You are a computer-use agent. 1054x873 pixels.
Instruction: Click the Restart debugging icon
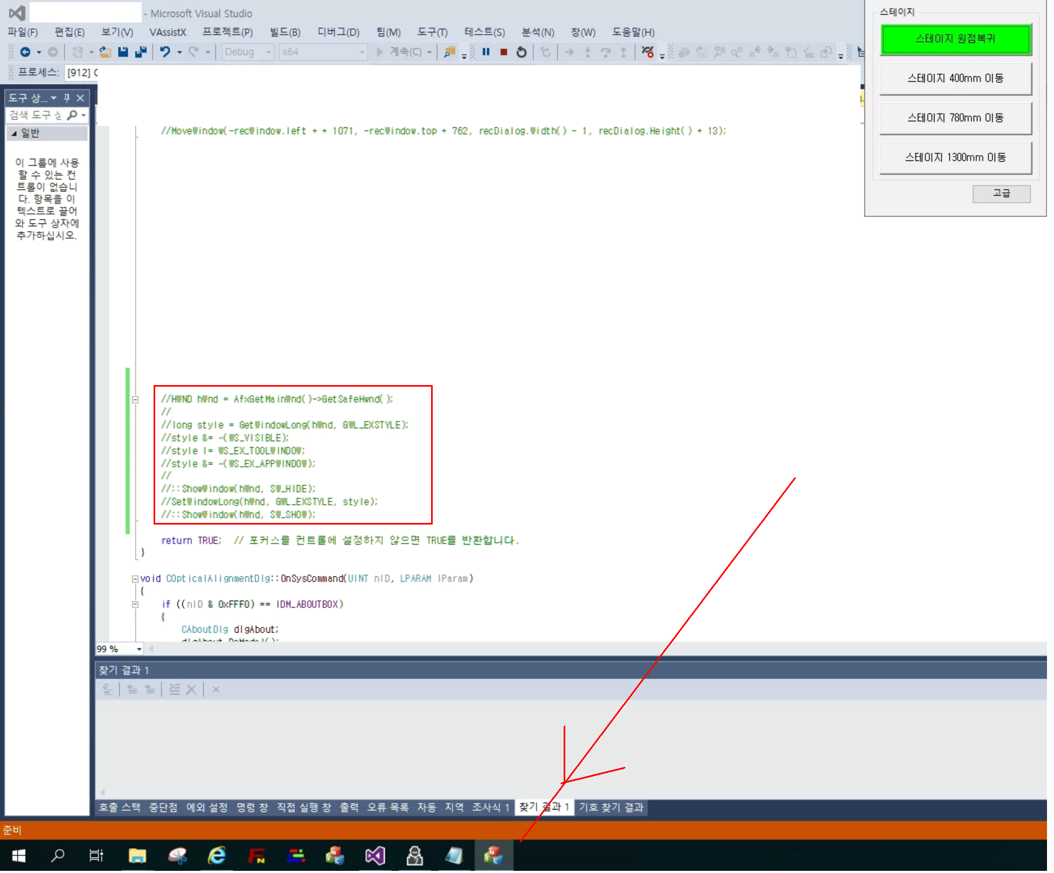click(x=521, y=52)
